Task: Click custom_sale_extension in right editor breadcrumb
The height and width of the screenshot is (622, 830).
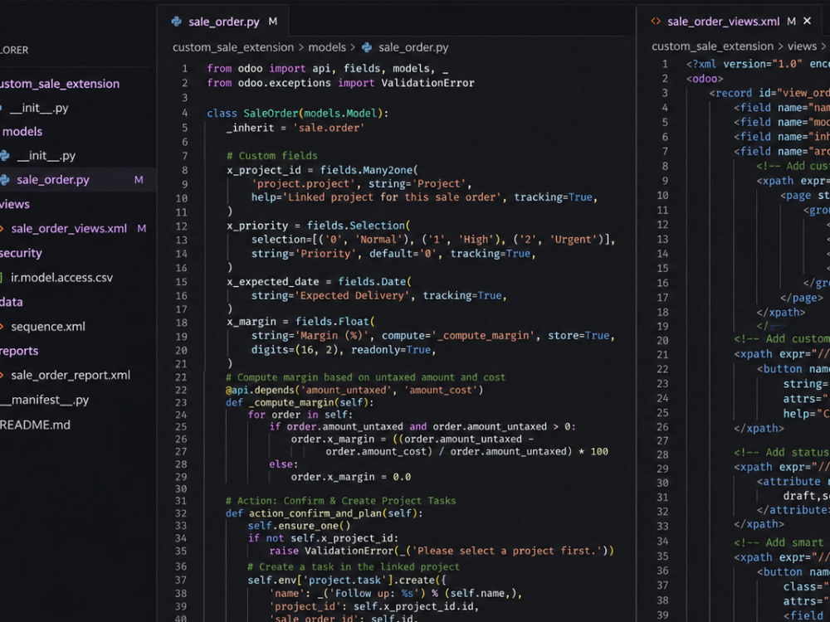Action: 712,46
